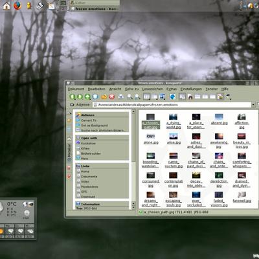This screenshot has width=259, height=259.
Task: Open the image with KView link
Action: point(85,148)
